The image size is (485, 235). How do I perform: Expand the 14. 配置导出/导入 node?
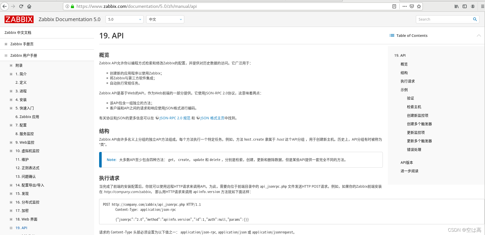coord(11,185)
